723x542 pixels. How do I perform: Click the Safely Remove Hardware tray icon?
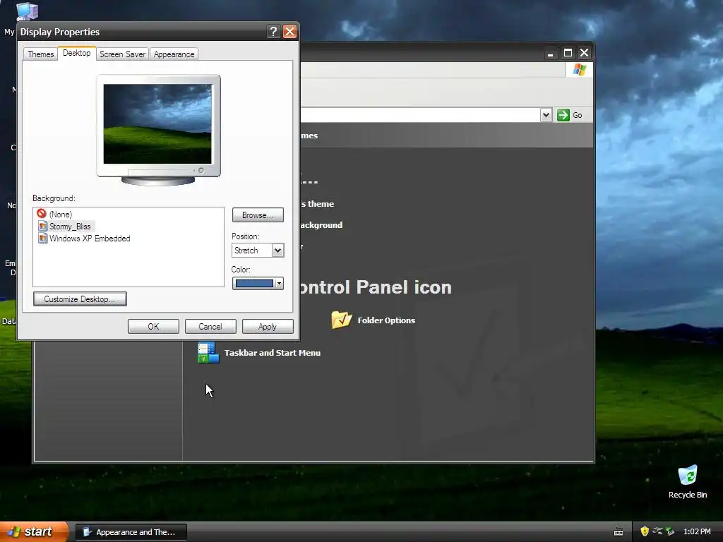pos(657,531)
